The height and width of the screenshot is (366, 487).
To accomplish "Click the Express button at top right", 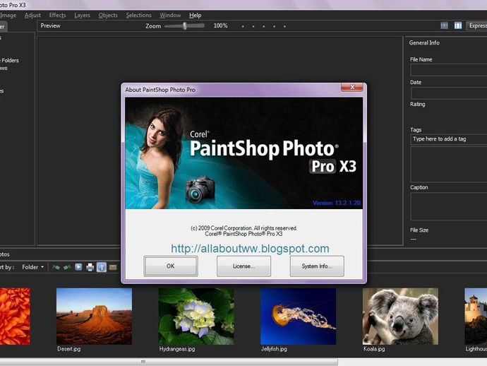I will click(476, 26).
